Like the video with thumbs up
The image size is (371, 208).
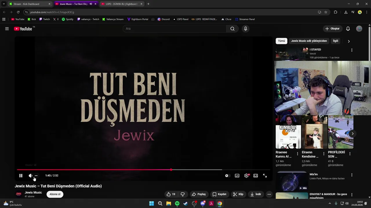(x=171, y=194)
